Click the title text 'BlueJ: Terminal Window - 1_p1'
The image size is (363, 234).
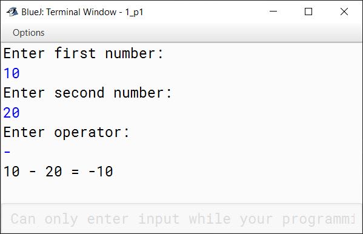coord(82,12)
